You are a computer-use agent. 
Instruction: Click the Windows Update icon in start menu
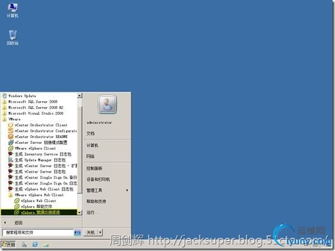click(5, 96)
